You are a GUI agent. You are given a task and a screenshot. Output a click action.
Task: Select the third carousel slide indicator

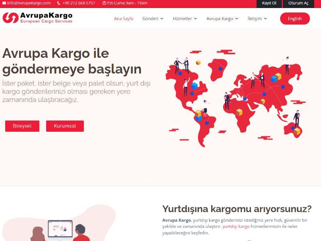point(168,178)
